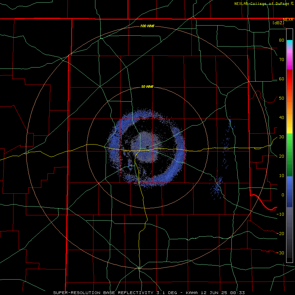This screenshot has height=295, width=295.
Task: Click the 10 dBZ scale value
Action: click(282, 176)
